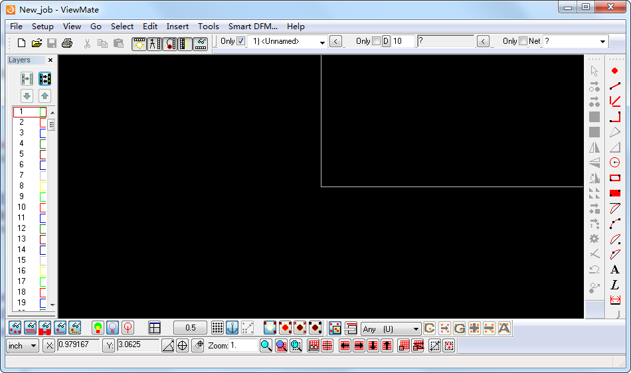
Task: Open the File menu
Action: [16, 27]
